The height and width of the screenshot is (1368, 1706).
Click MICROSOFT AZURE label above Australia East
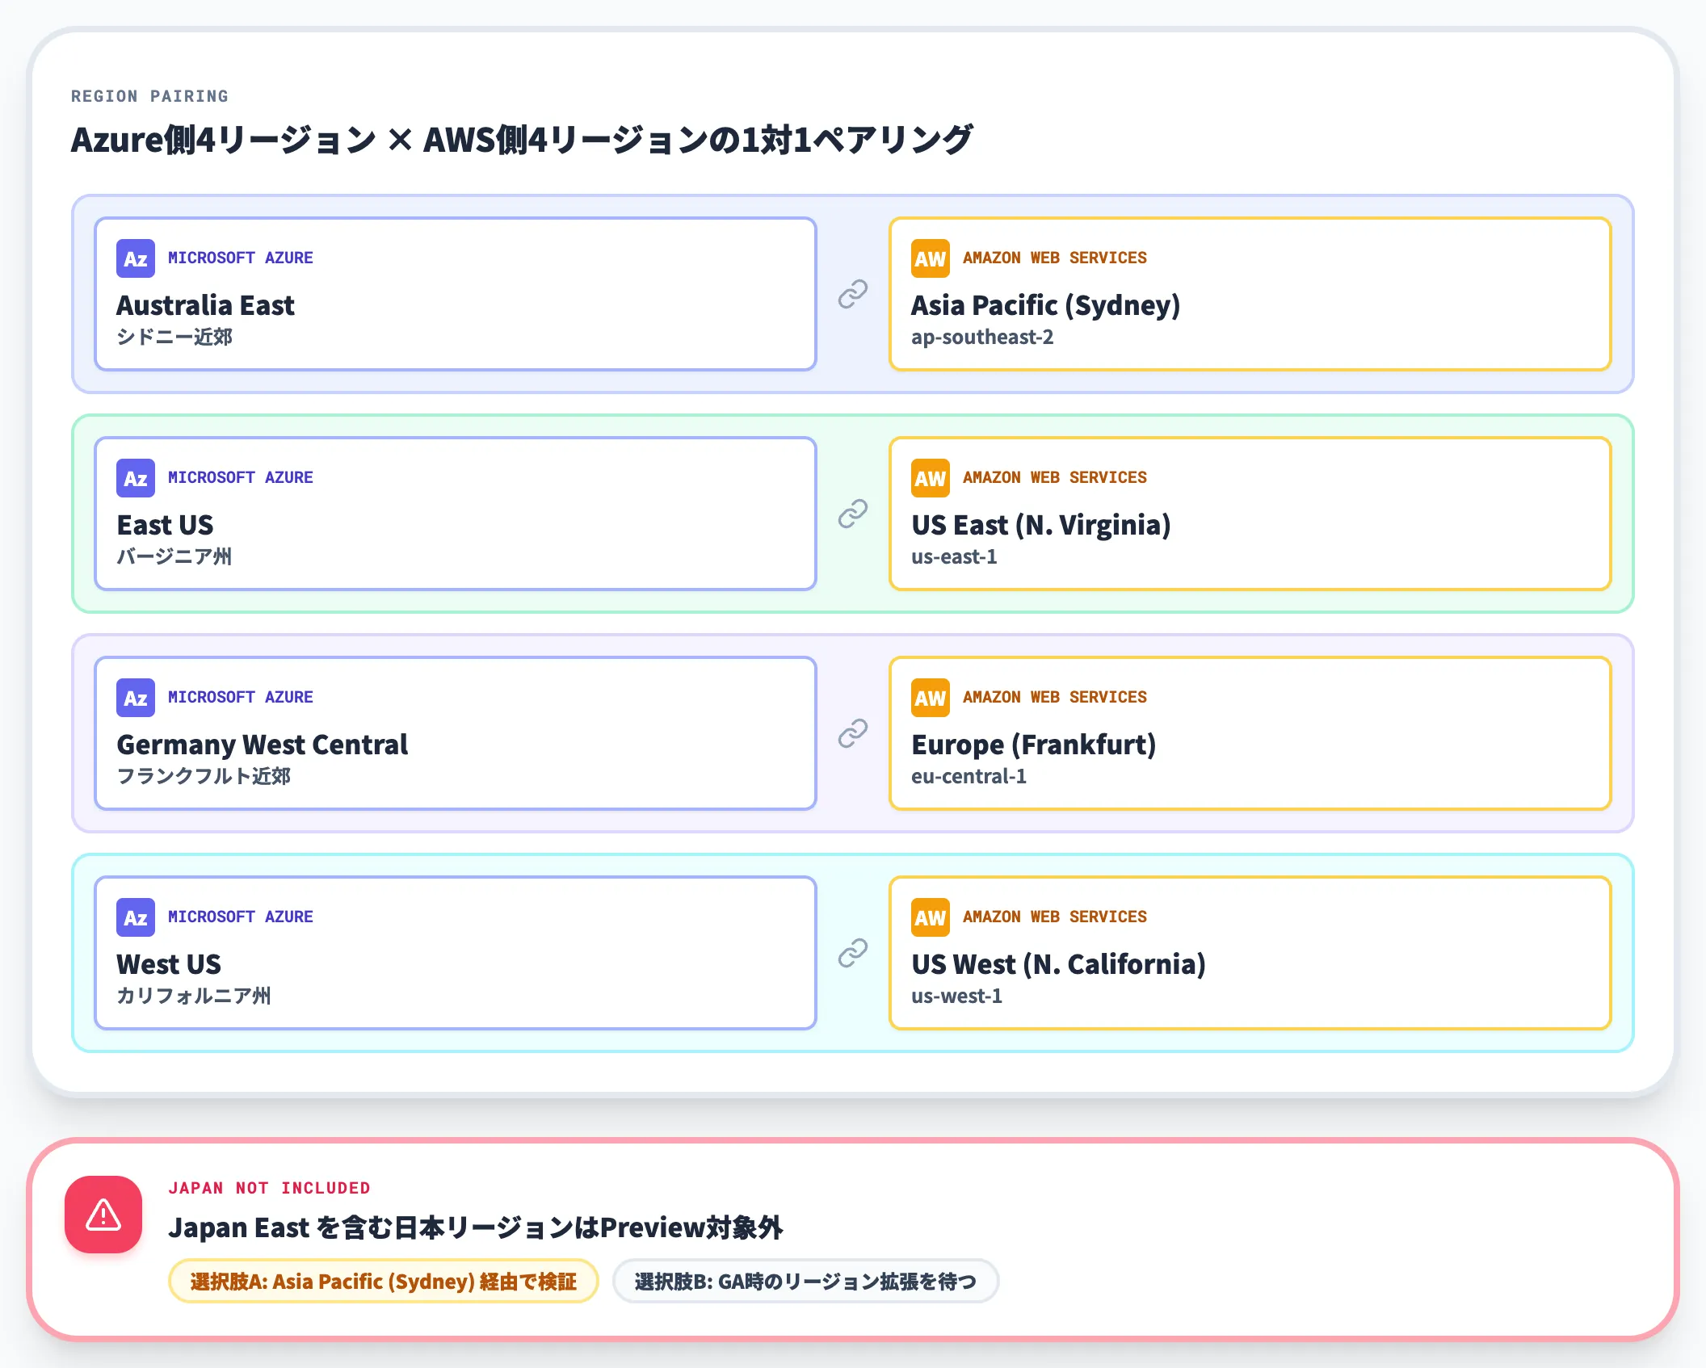[241, 258]
